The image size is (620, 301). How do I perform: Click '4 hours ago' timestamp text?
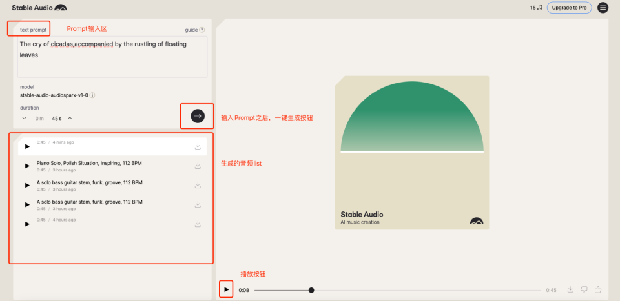click(64, 220)
